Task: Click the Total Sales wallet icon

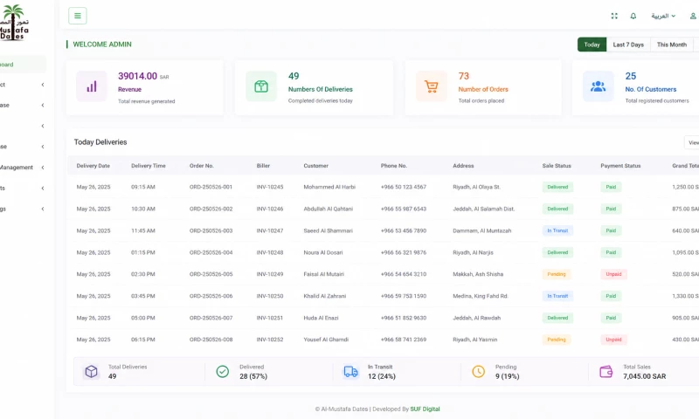Action: click(606, 371)
